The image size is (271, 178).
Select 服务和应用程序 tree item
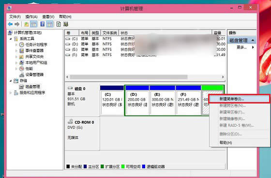32,93
